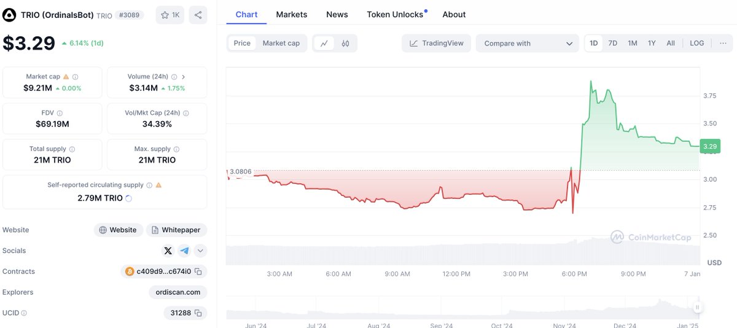Select 1Y time range
This screenshot has height=328, width=737.
[652, 43]
